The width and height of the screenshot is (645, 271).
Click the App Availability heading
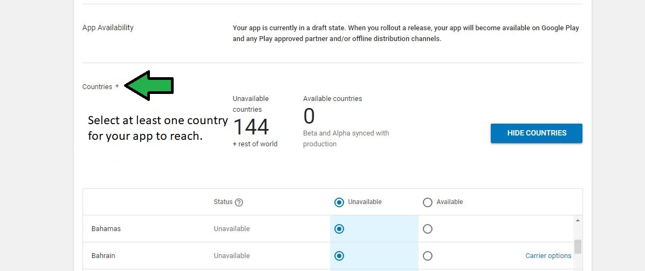click(108, 28)
